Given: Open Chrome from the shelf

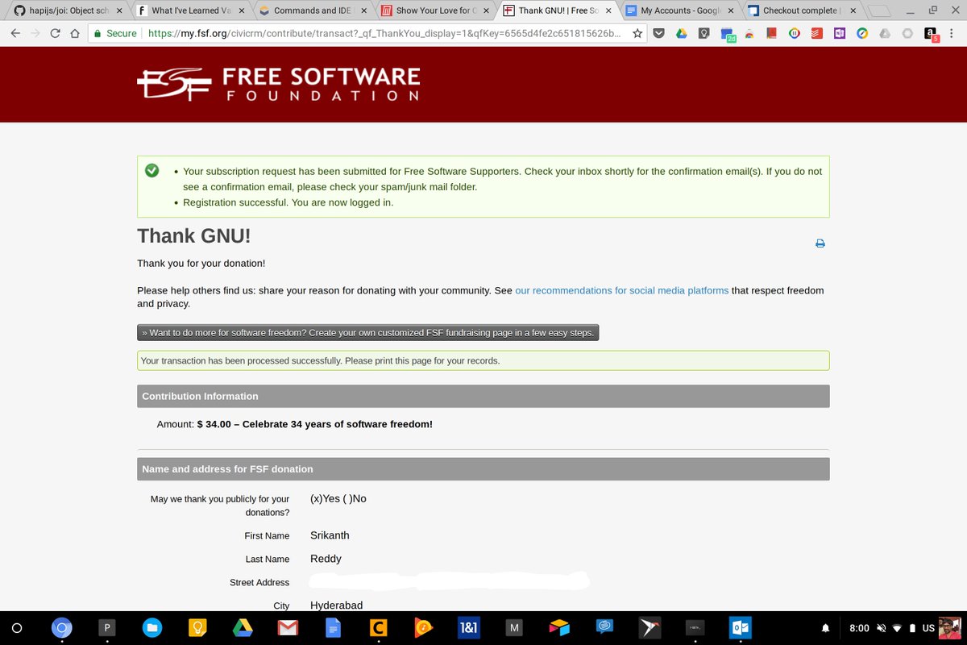Looking at the screenshot, I should tap(62, 628).
